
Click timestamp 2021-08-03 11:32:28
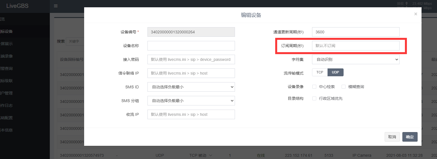coord(404,155)
